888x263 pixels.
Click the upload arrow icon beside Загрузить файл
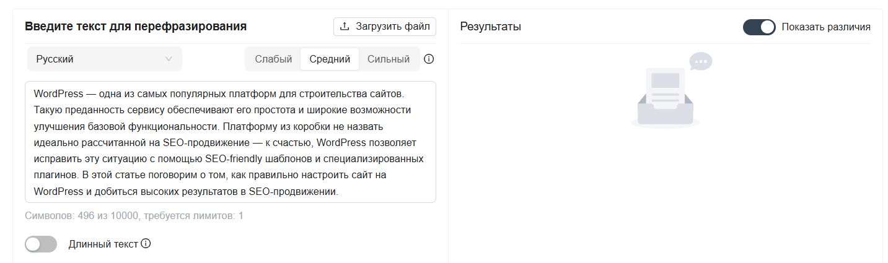coord(345,27)
